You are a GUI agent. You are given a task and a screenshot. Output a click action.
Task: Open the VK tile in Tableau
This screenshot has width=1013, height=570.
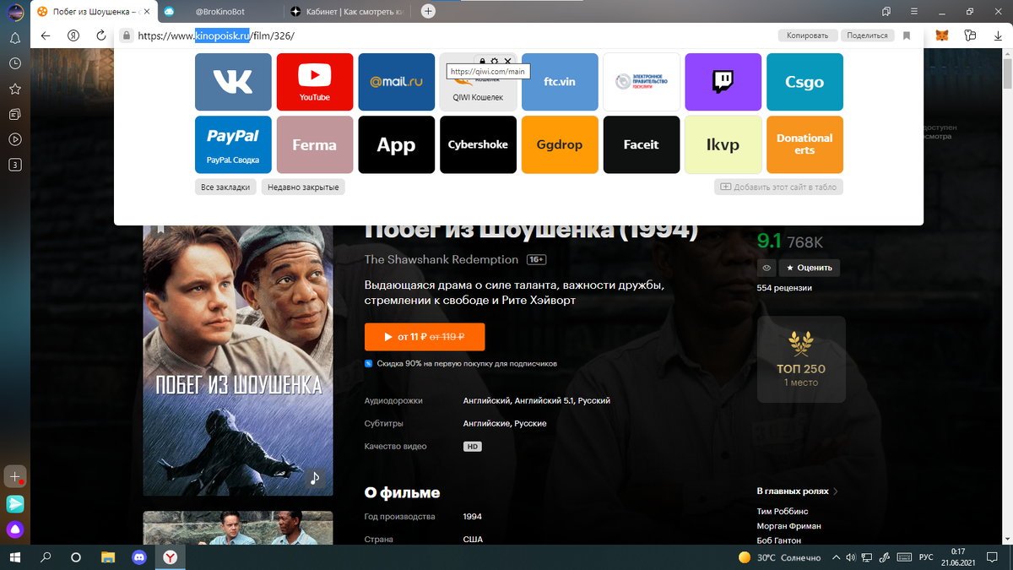233,82
